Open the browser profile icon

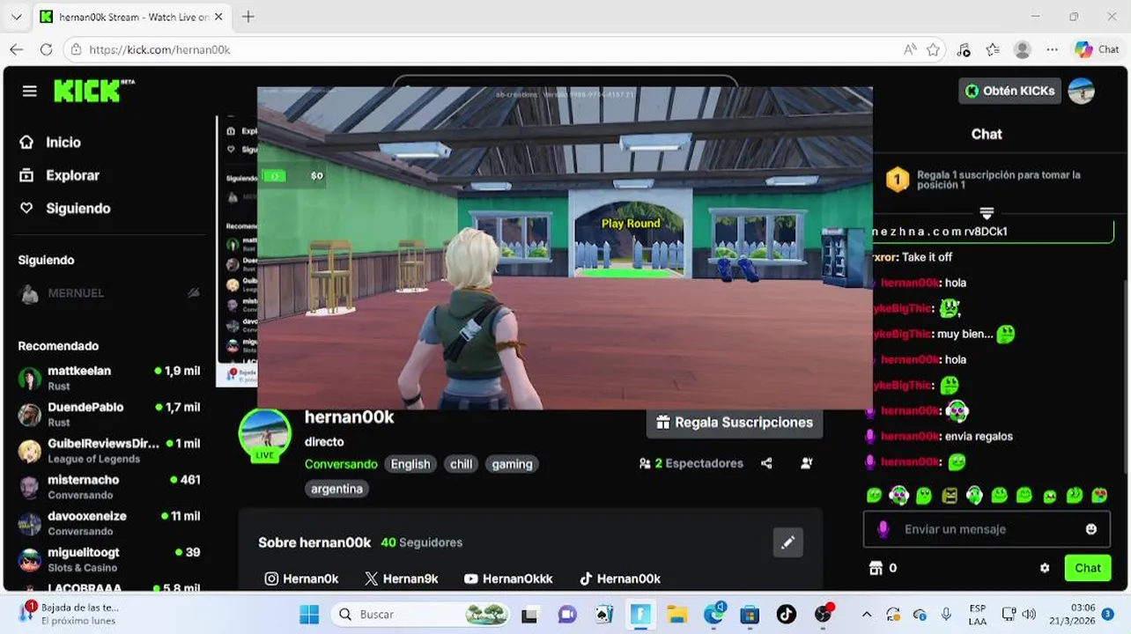[1023, 49]
